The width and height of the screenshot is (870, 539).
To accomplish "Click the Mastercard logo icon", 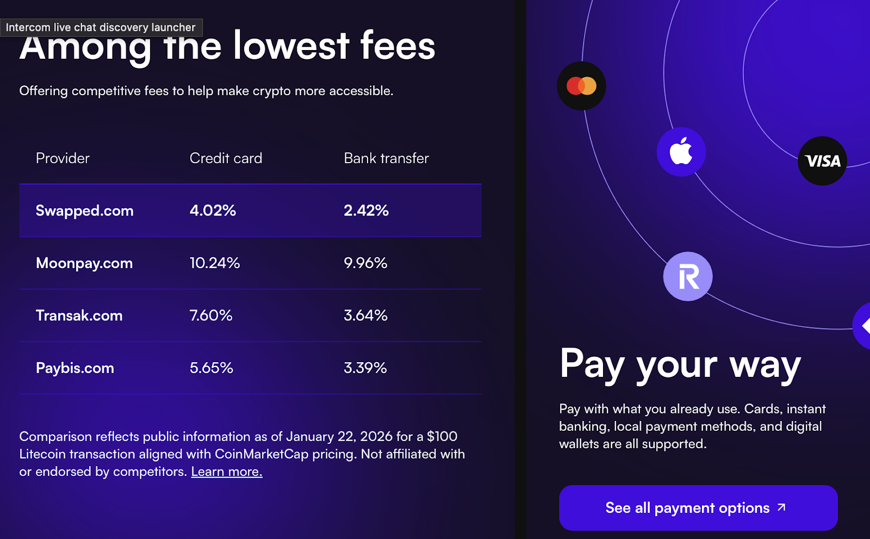I will tap(581, 86).
